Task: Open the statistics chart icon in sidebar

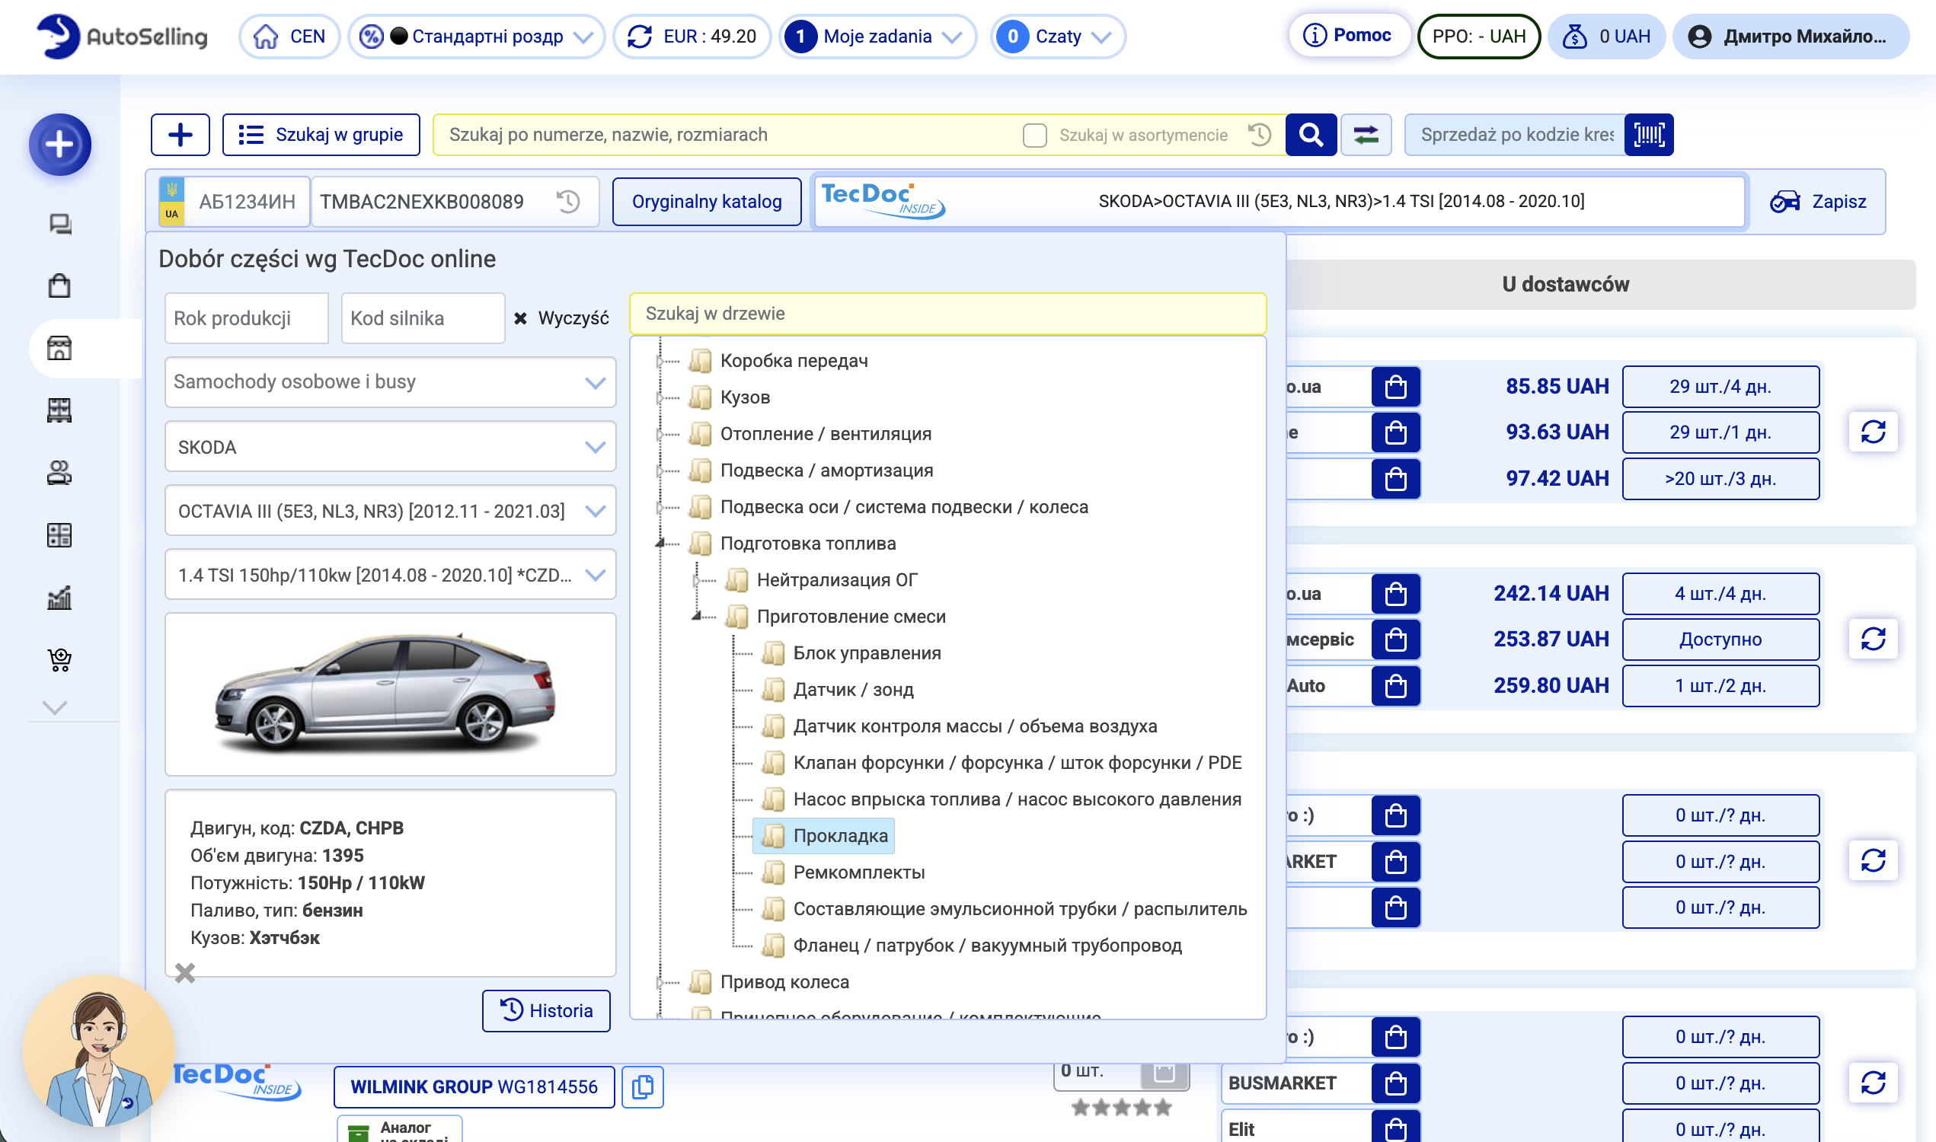Action: [59, 596]
